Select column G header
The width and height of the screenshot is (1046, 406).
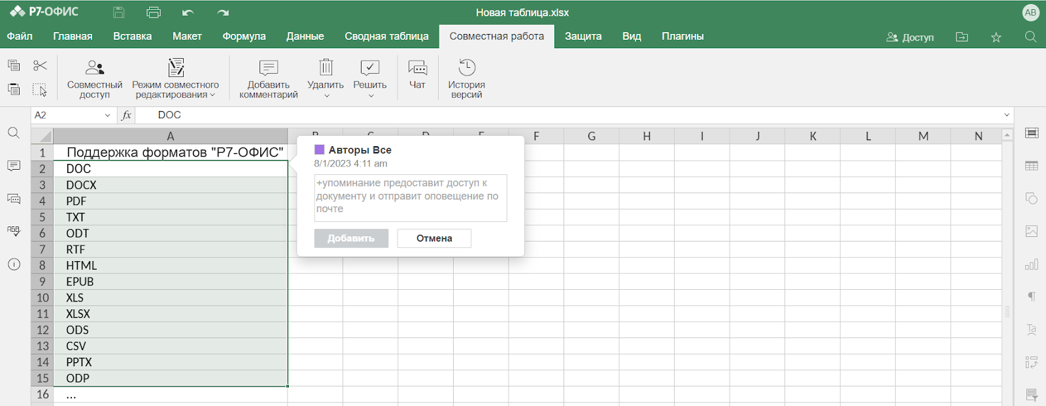pos(591,136)
